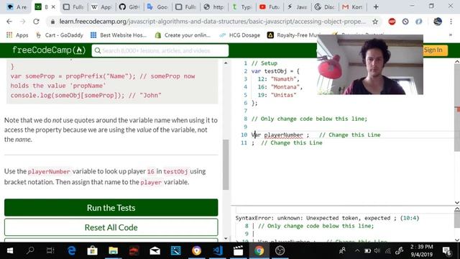Reload the page with the refresh icon

pyautogui.click(x=36, y=22)
